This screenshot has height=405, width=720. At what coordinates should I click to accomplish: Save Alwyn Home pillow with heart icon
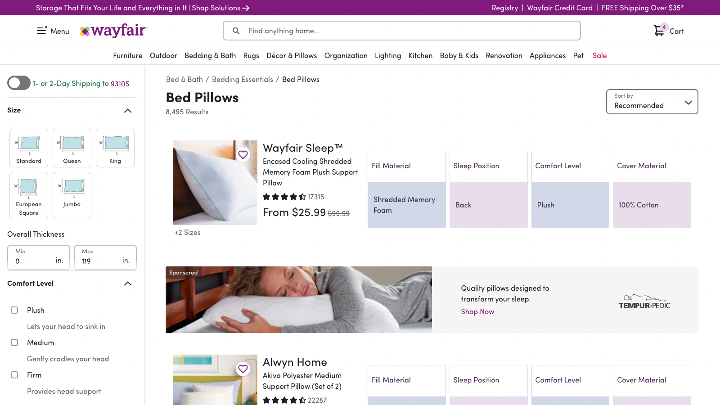click(x=243, y=369)
